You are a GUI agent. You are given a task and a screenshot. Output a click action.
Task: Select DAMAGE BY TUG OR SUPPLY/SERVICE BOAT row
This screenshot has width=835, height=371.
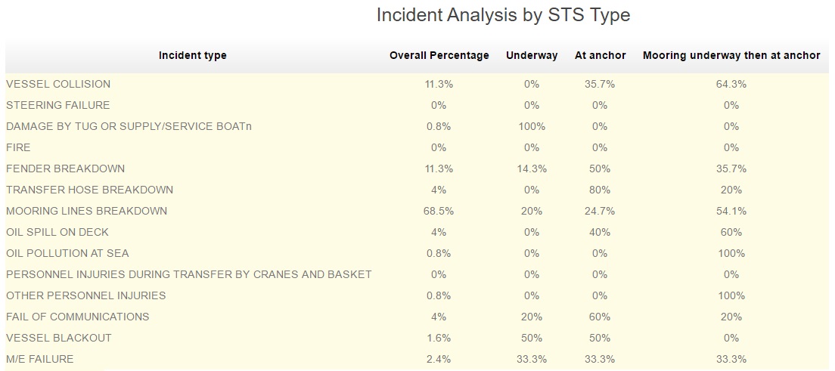pos(417,127)
